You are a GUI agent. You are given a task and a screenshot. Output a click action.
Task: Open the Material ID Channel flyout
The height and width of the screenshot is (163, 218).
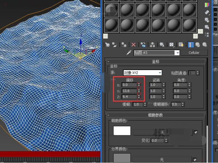pyautogui.click(x=171, y=45)
